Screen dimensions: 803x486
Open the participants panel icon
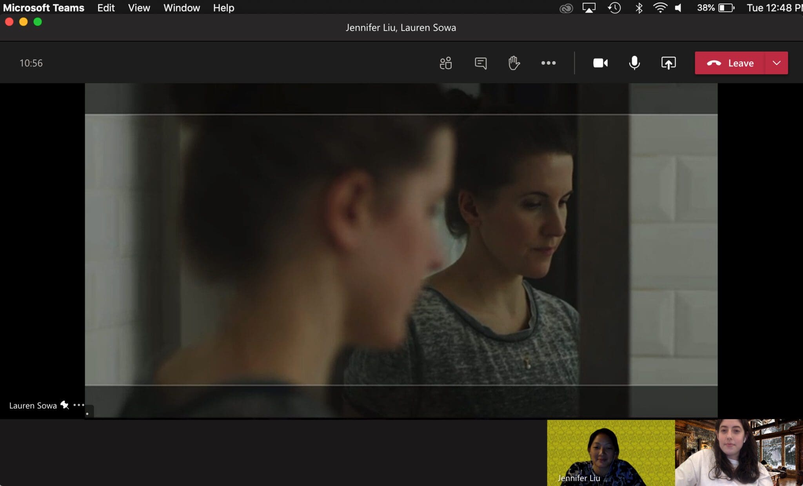click(x=446, y=63)
